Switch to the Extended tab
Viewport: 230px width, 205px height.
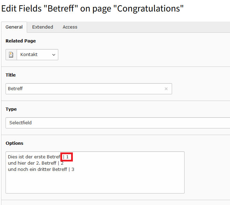(x=43, y=27)
